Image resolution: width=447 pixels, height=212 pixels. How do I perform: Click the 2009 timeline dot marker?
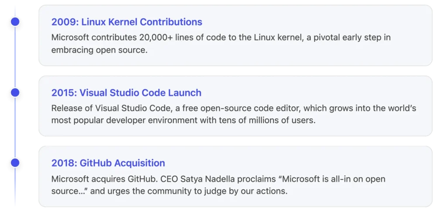(x=15, y=22)
